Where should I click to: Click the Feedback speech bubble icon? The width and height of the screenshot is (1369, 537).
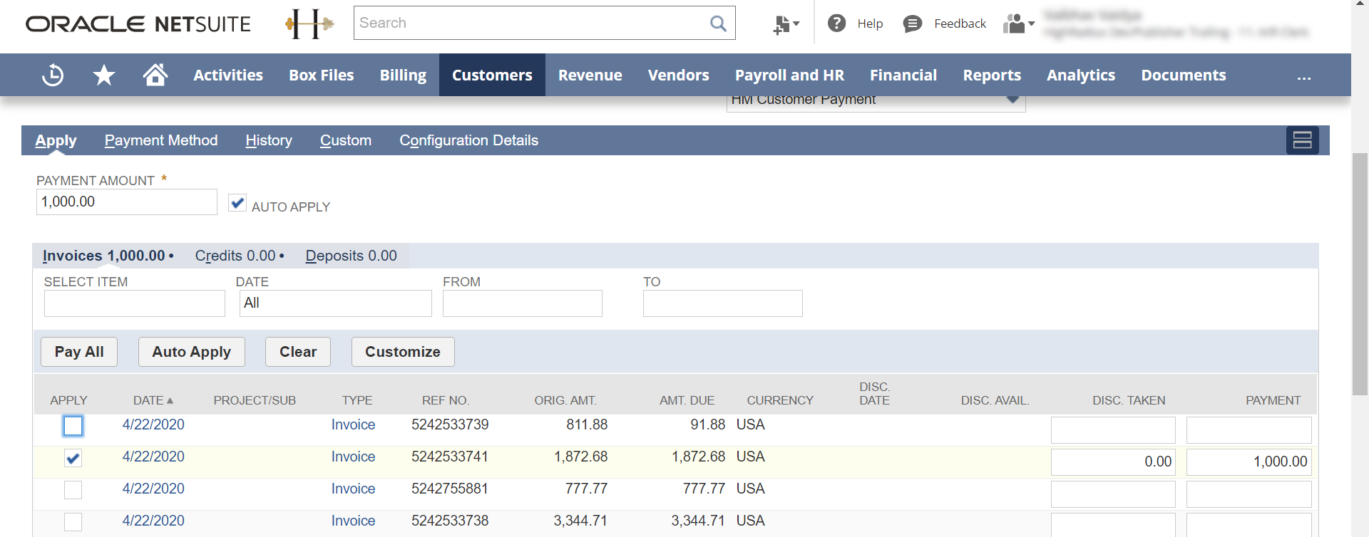(x=912, y=24)
